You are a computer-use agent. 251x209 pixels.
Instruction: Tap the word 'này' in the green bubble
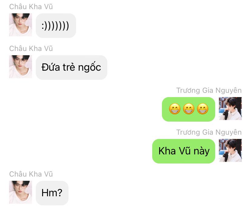tap(202, 151)
